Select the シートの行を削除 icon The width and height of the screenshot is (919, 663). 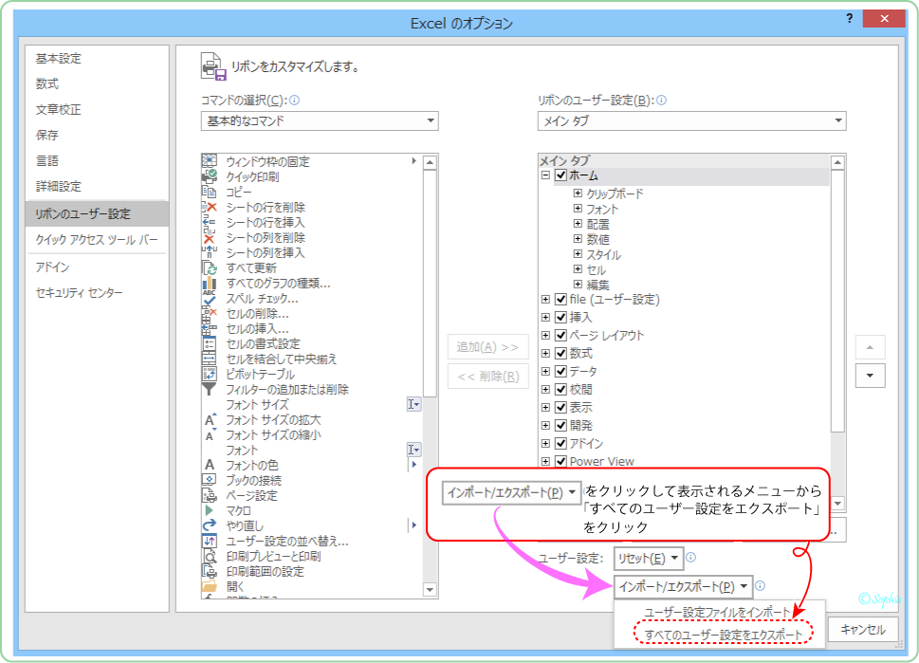(210, 207)
